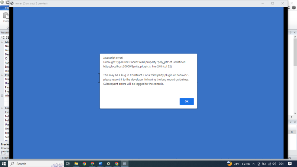
Task: Open Chrome icon right of File Explorer
Action: pos(84,164)
